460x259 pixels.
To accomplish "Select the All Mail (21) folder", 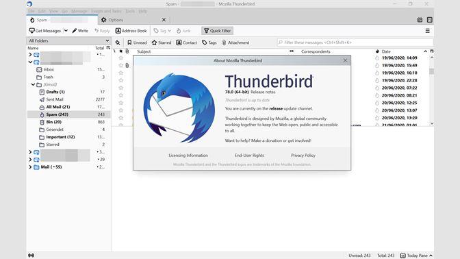I will pos(57,107).
